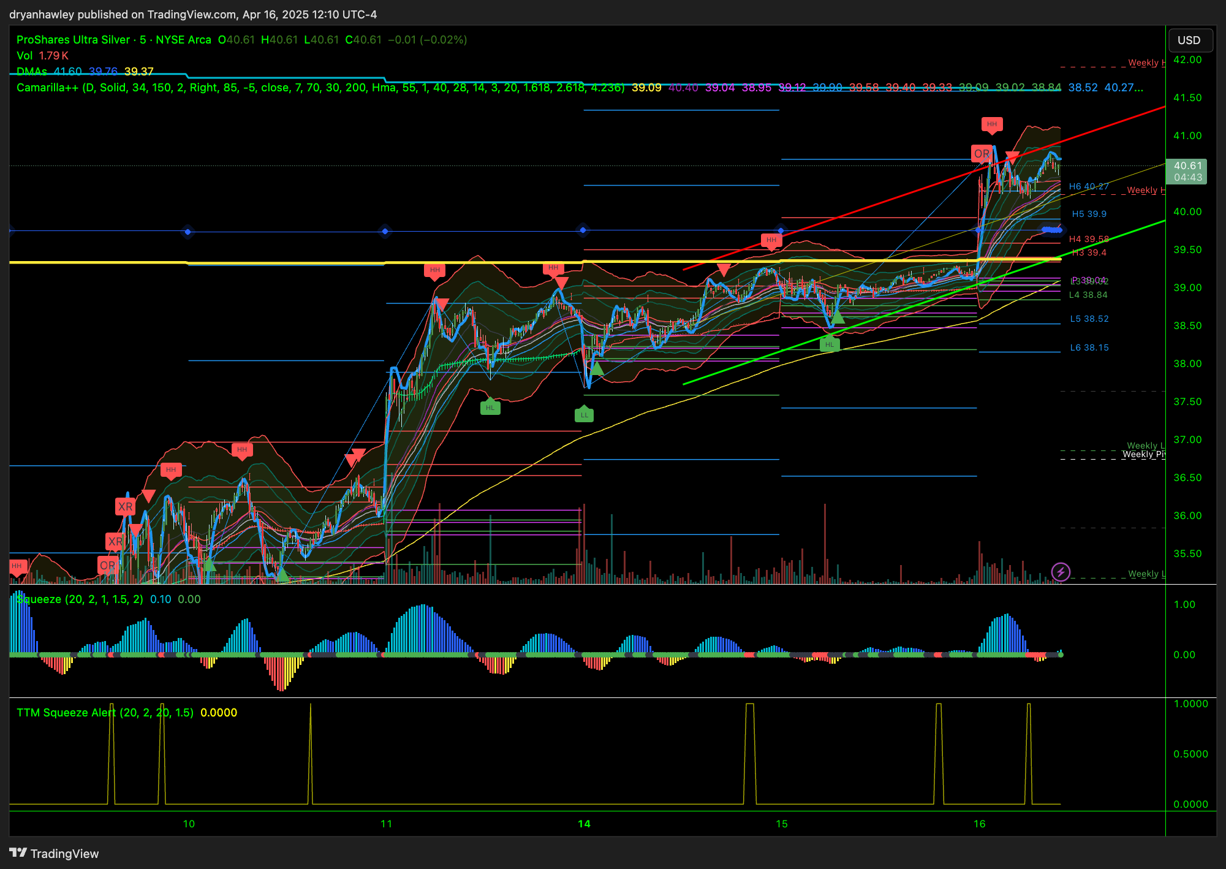Click the 42.00 price axis label
1226x869 pixels.
point(1187,60)
